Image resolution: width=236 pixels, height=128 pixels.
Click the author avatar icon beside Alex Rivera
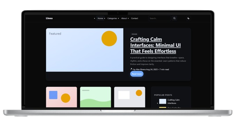(x=131, y=69)
